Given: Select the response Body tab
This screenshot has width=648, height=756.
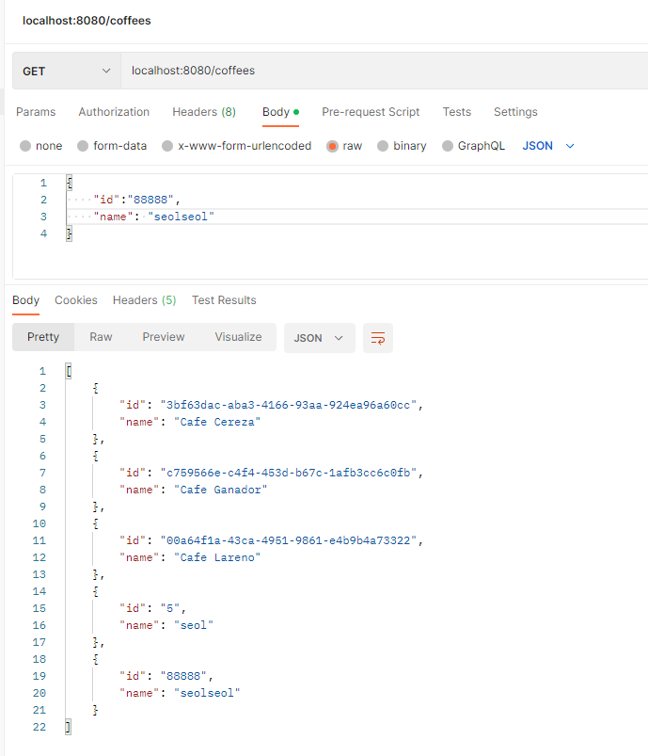Looking at the screenshot, I should [25, 300].
